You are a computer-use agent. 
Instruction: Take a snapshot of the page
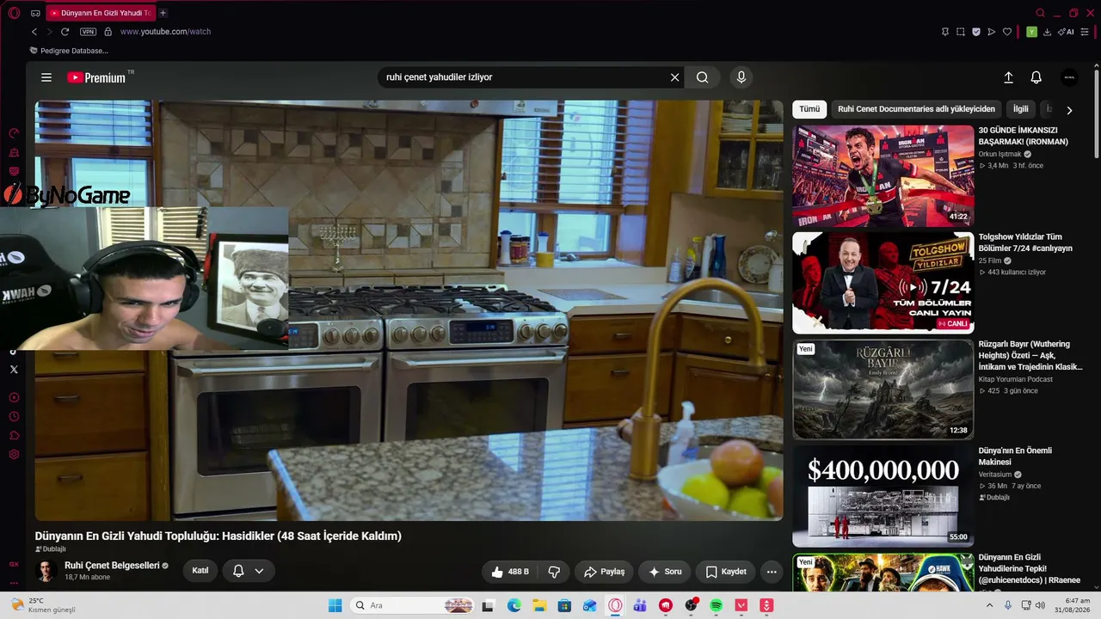(961, 32)
